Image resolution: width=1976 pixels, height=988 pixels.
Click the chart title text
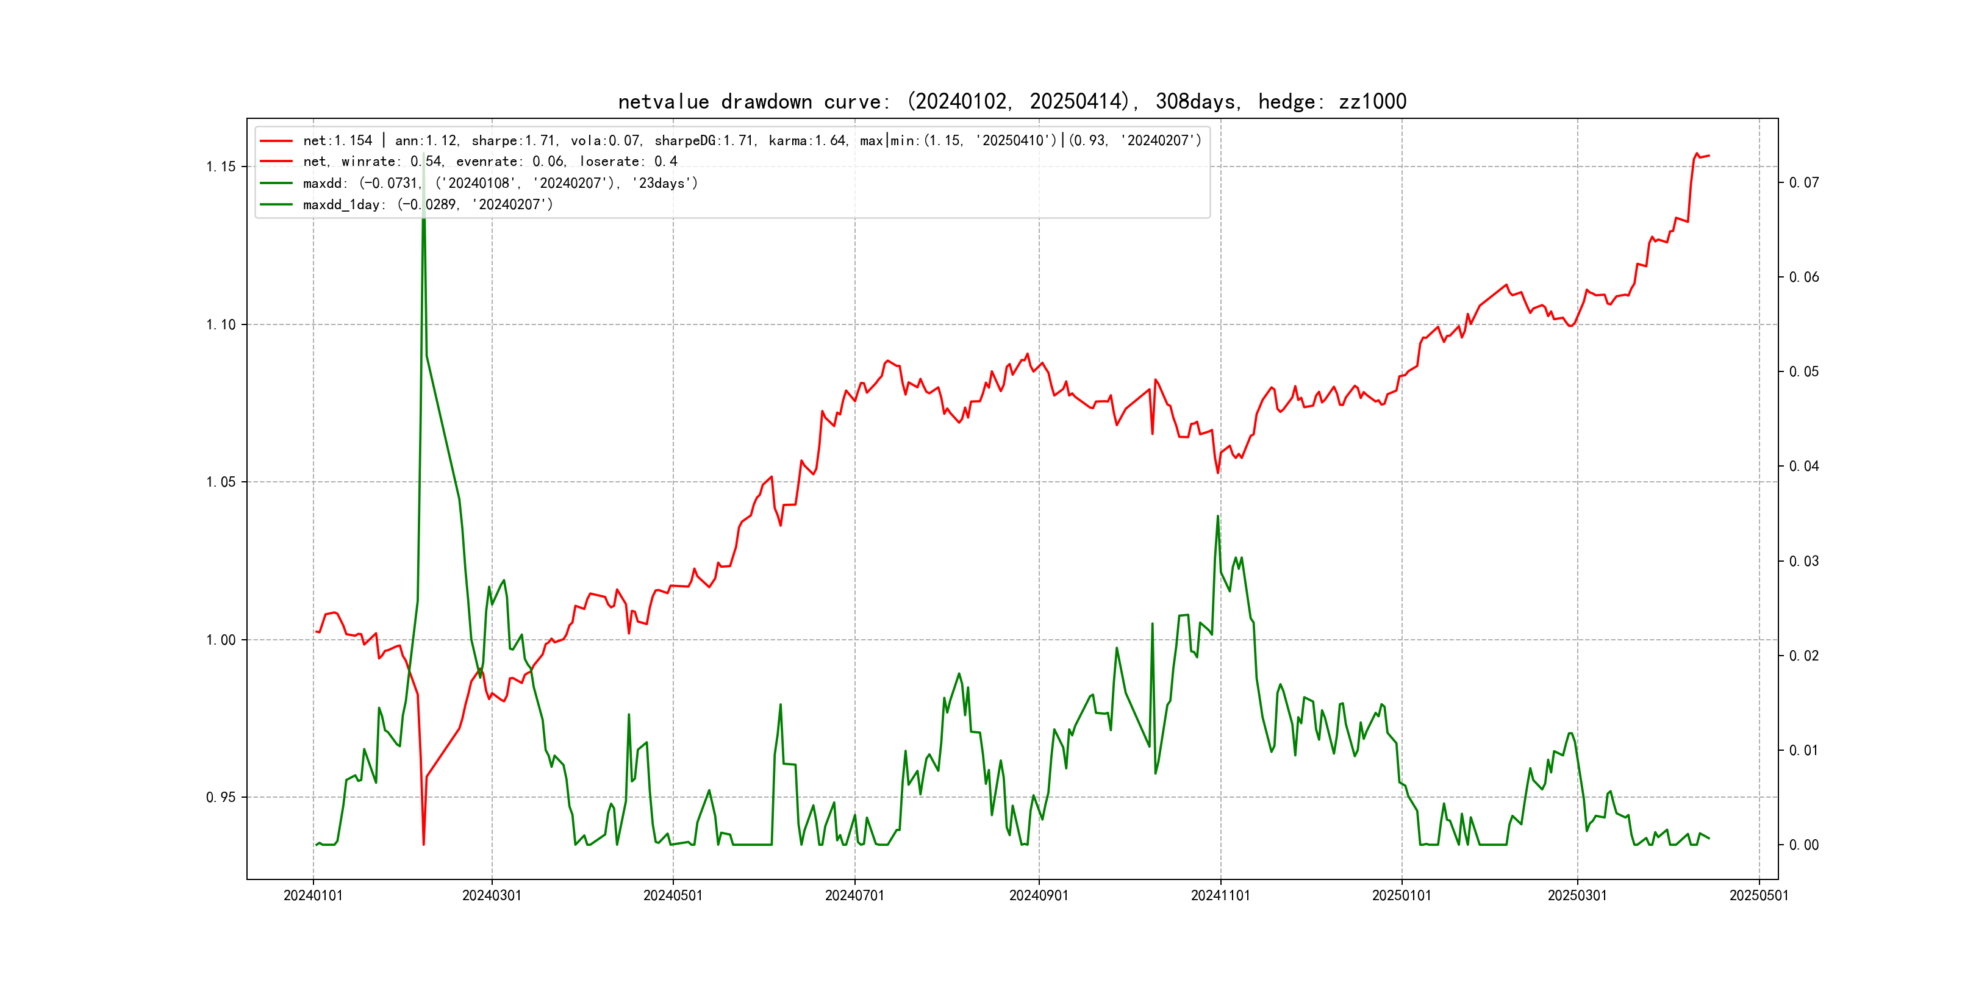1012,102
